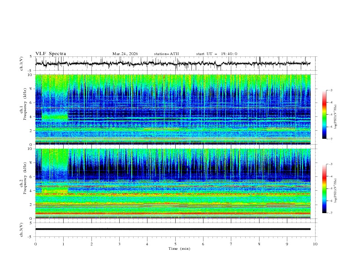
Task: Click the green noise burst on ch.1 near 4 kHz
Action: tap(55, 117)
